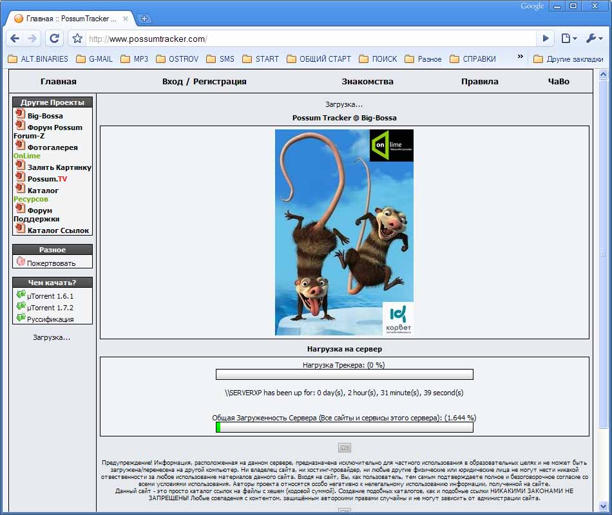Open the Каталог Ссылок link

[58, 230]
